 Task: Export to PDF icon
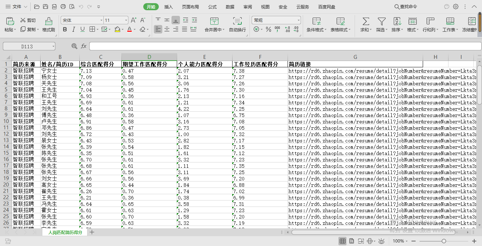(54, 7)
